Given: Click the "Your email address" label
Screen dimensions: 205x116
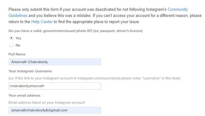Looking at the screenshot, I should click(x=24, y=95).
